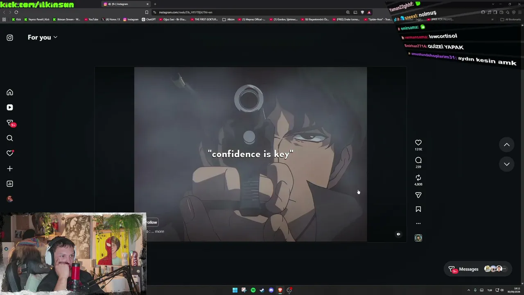Viewport: 524px width, 295px height.
Task: Open the Albüm bookmarks folder
Action: (x=228, y=19)
